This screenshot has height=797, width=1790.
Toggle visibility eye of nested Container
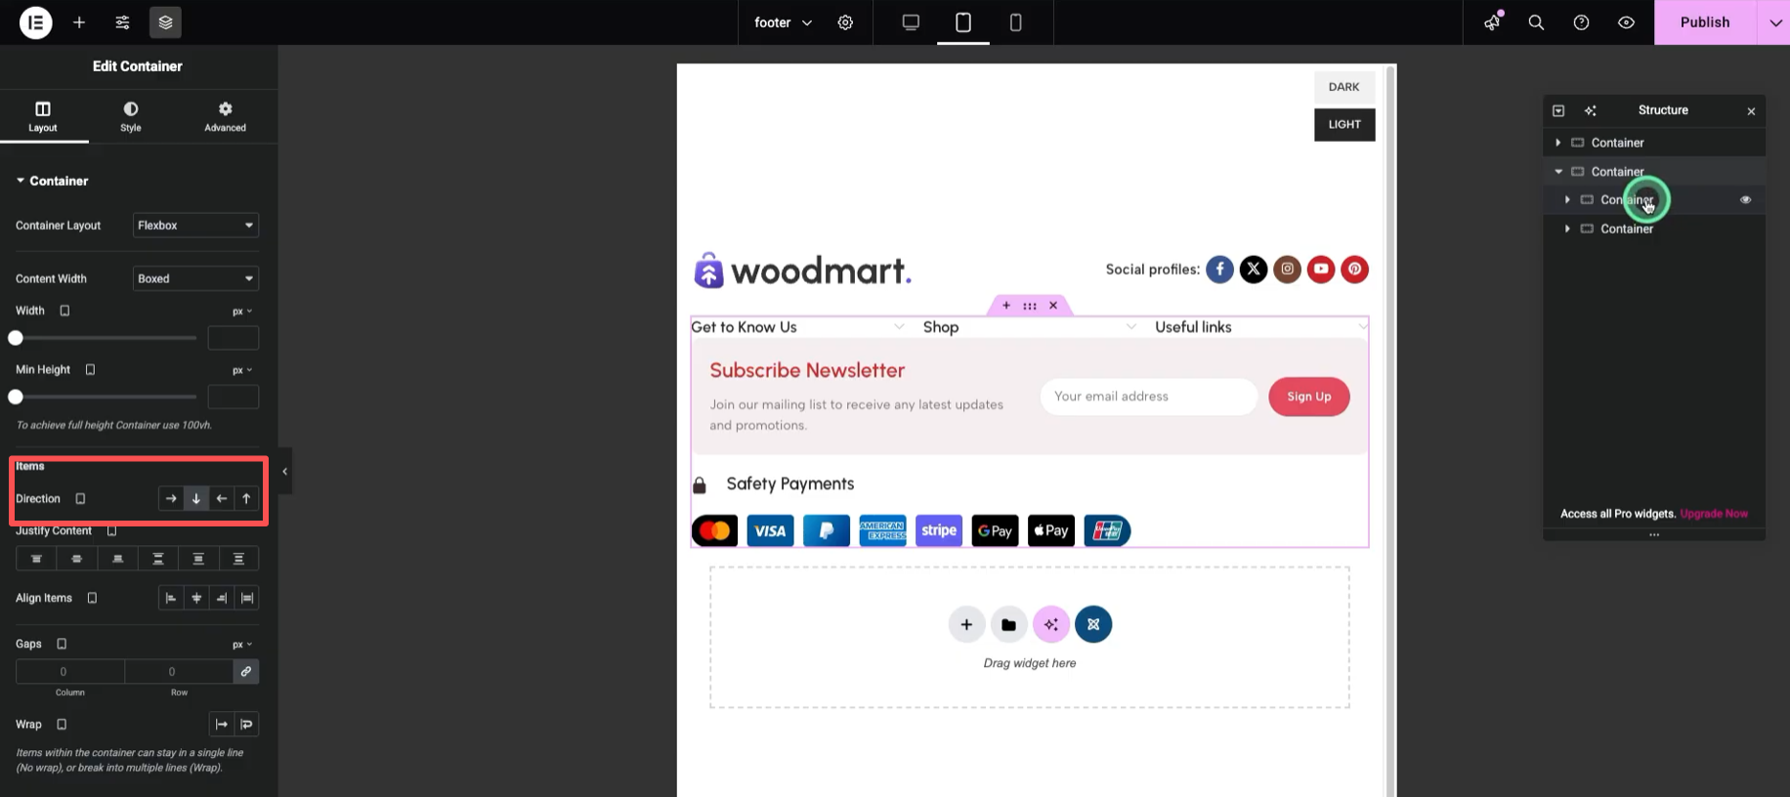(x=1745, y=199)
